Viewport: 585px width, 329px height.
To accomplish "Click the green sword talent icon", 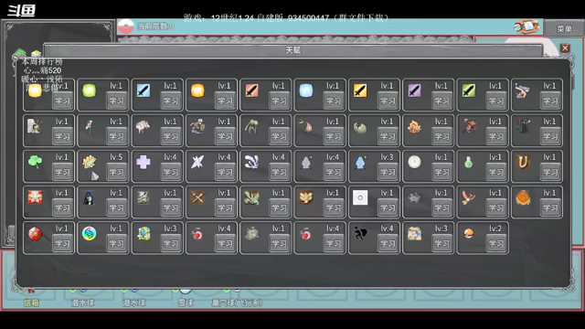I will [x=469, y=90].
